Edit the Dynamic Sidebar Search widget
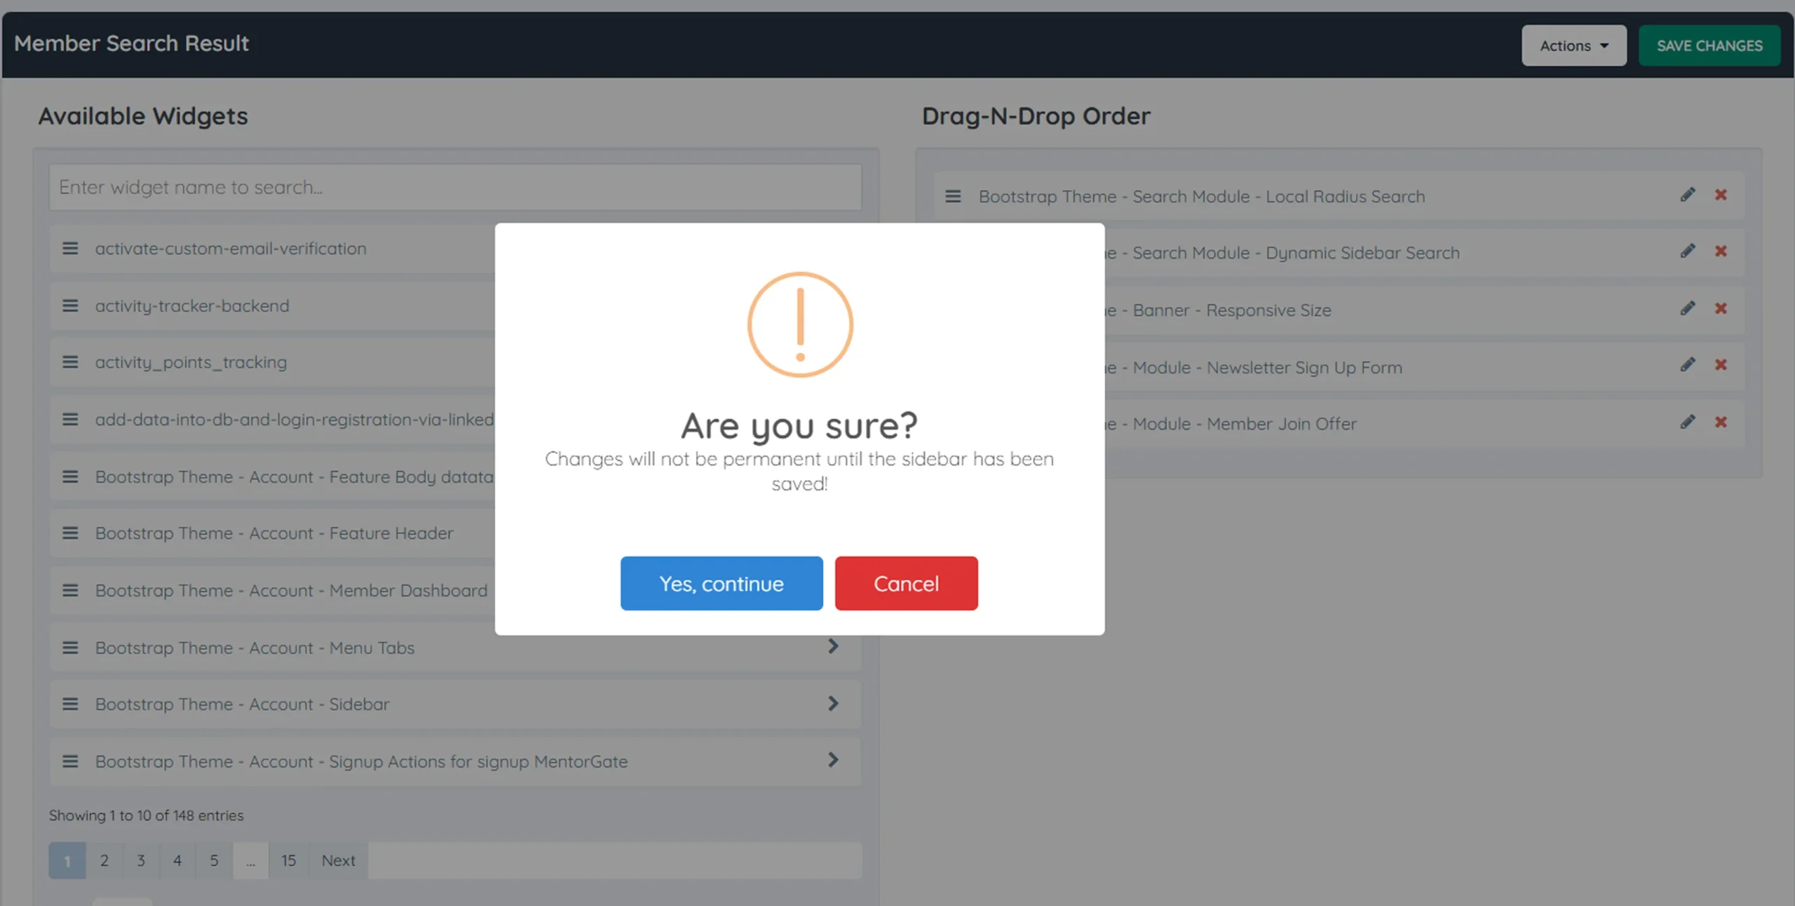Viewport: 1795px width, 906px height. [1688, 251]
